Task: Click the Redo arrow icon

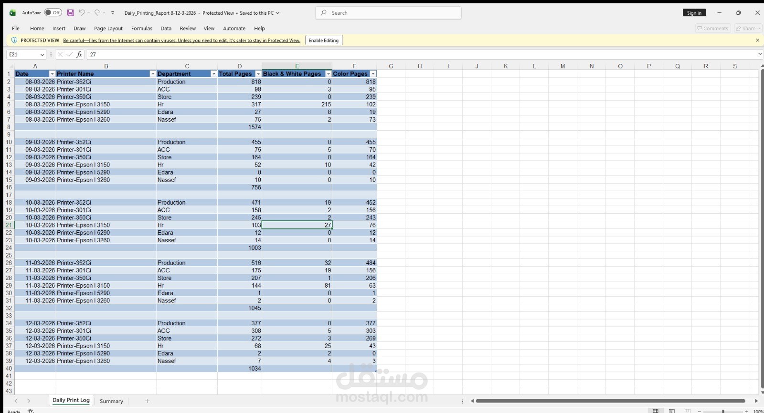Action: (x=97, y=13)
